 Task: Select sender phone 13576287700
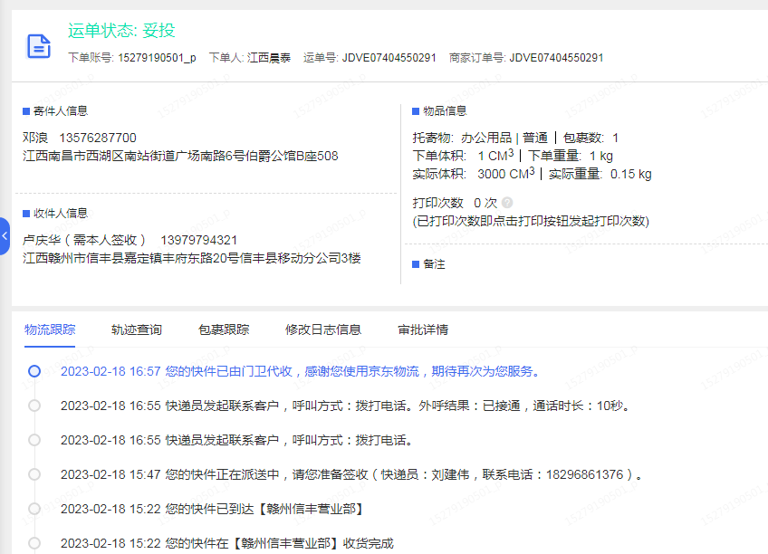point(98,138)
